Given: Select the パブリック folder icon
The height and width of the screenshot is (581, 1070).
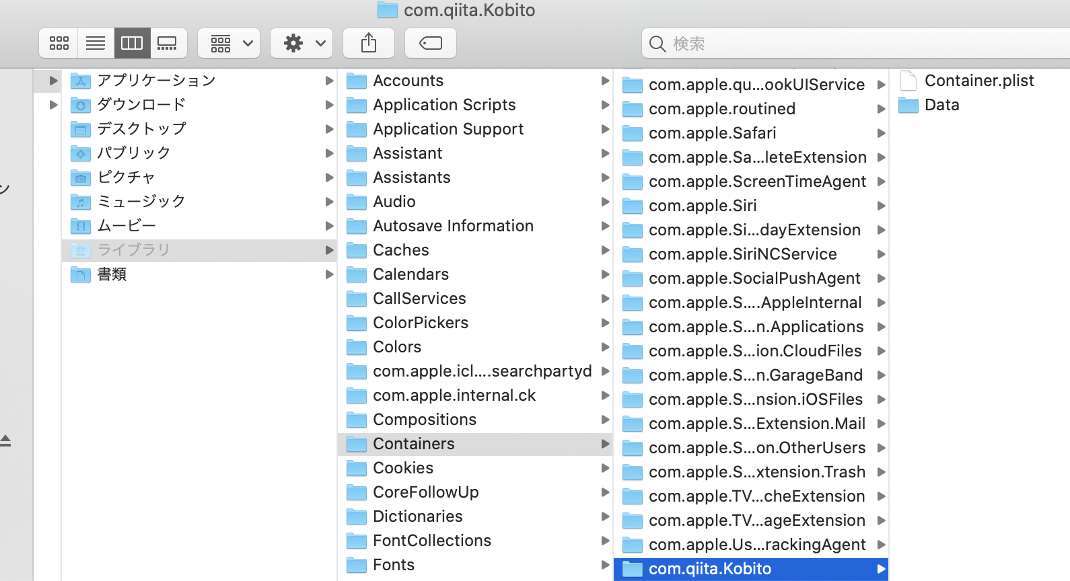Looking at the screenshot, I should coord(81,153).
